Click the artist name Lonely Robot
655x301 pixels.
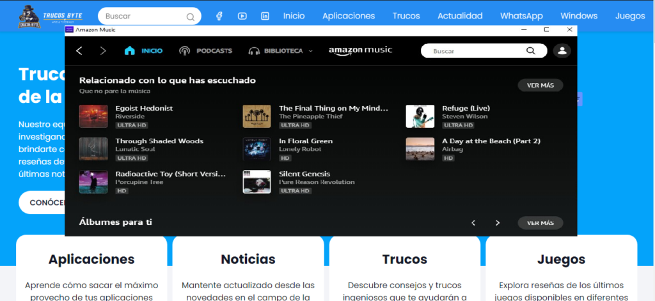click(x=300, y=149)
